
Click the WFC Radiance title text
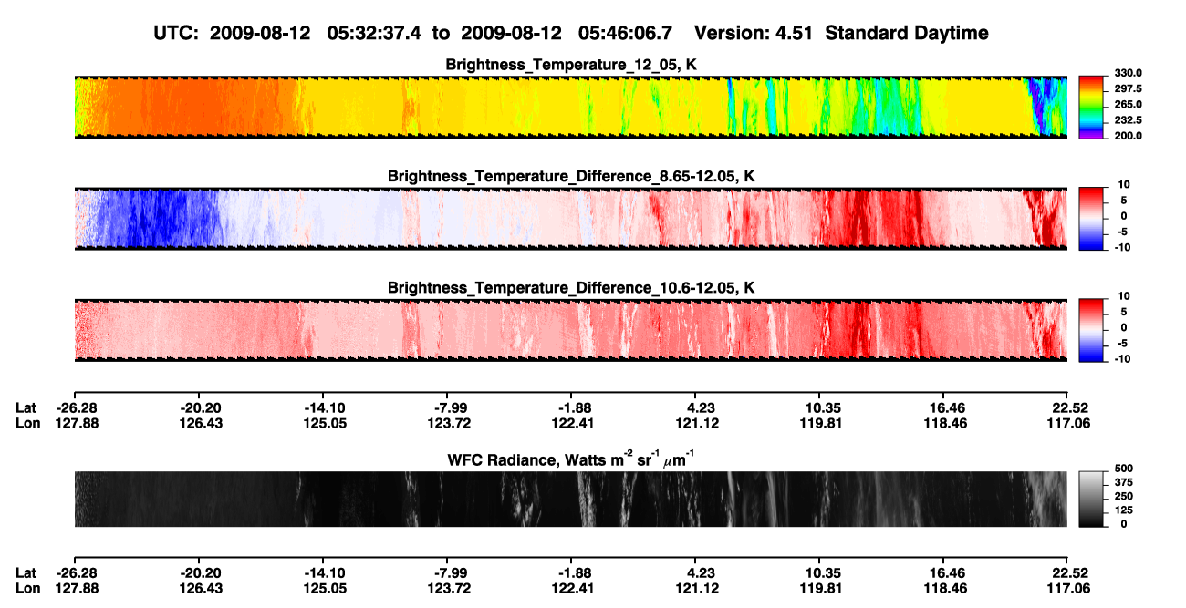(571, 459)
